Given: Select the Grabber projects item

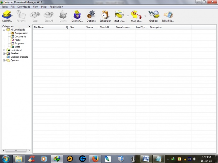Looking at the screenshot, I should pyautogui.click(x=19, y=57).
